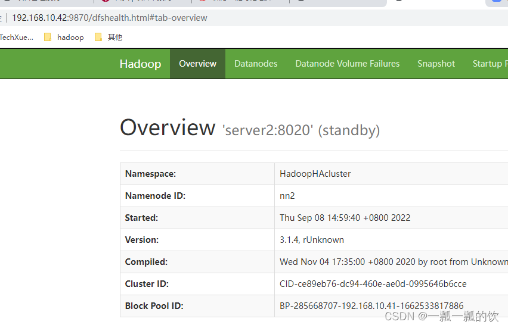
Task: Click the Hadoop brand link
Action: [x=140, y=64]
